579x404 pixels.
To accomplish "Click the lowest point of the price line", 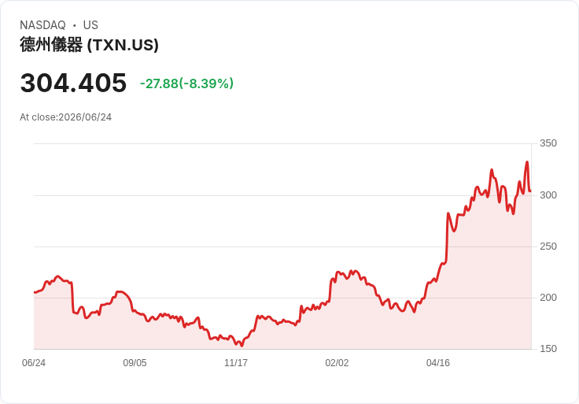I will coord(242,346).
